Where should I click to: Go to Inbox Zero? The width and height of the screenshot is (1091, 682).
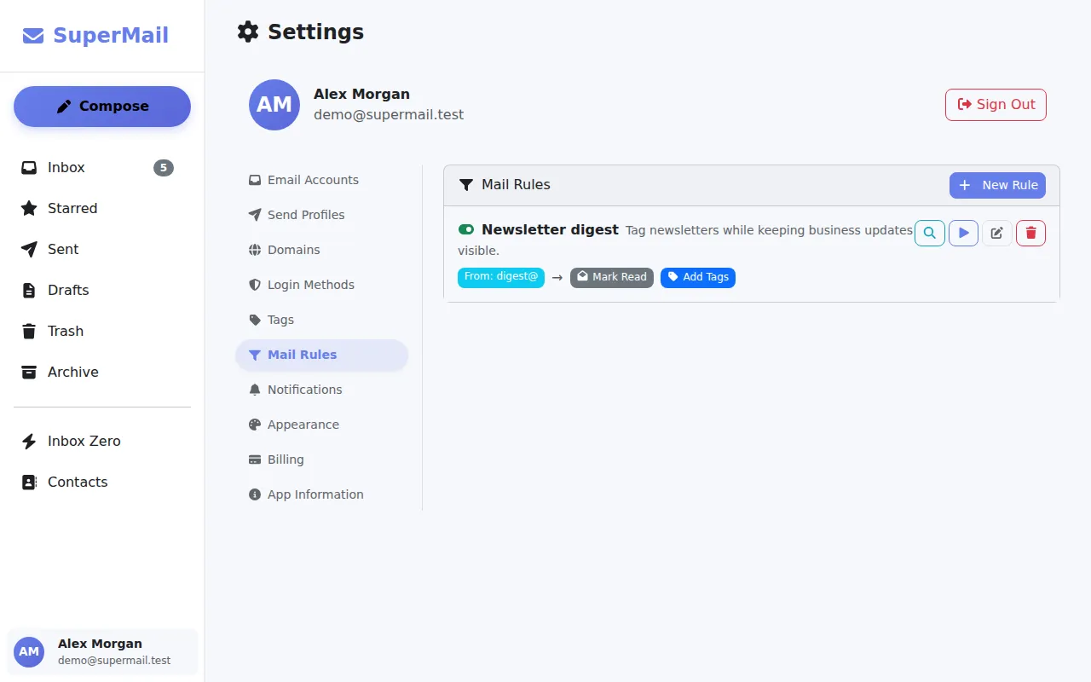102,442
